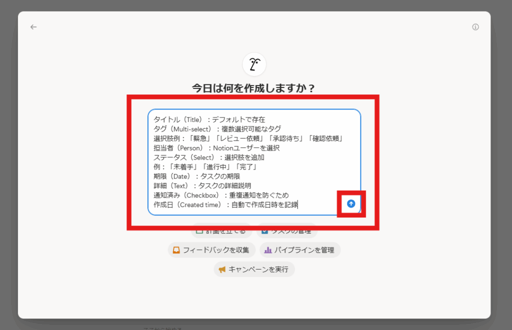
Task: Place cursor on タイトル（Title） line
Action: [x=209, y=119]
